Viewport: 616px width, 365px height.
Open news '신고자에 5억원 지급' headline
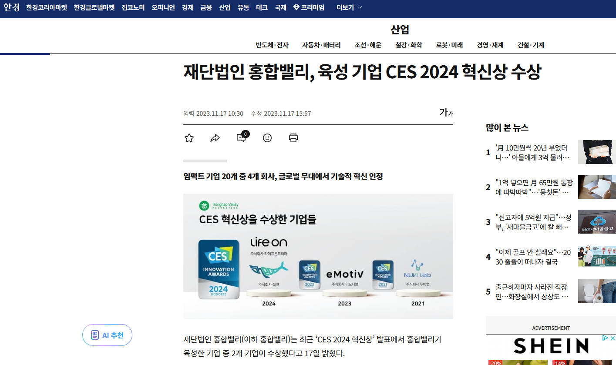533,222
